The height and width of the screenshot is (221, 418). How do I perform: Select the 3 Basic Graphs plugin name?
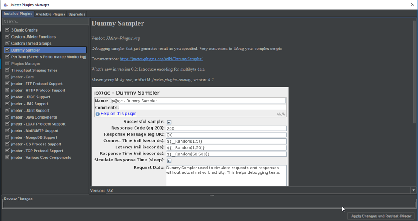click(24, 30)
